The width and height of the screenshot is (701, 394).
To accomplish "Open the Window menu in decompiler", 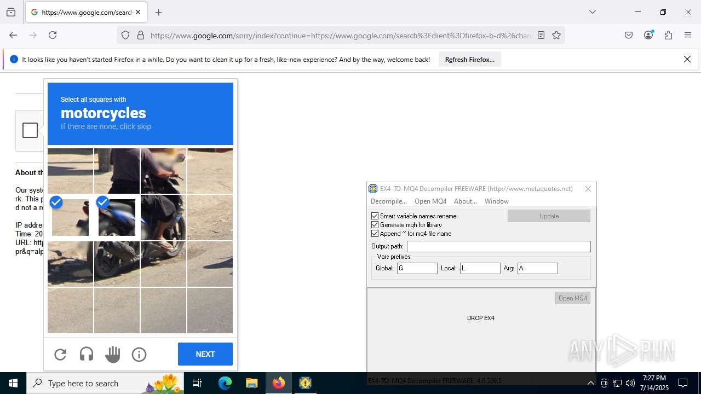I will (x=497, y=201).
